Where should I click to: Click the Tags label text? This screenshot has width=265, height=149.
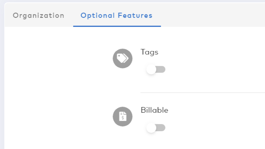[149, 52]
